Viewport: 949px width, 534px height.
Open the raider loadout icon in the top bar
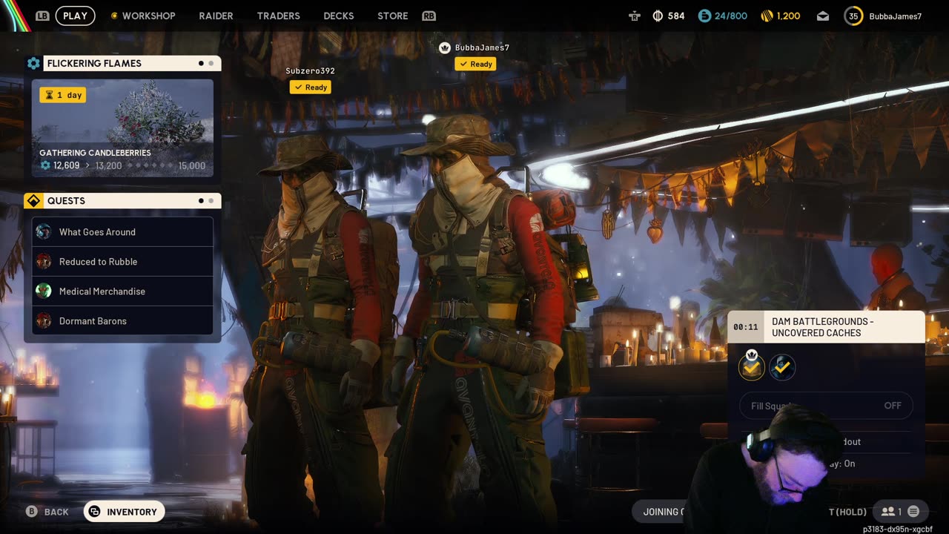[635, 16]
